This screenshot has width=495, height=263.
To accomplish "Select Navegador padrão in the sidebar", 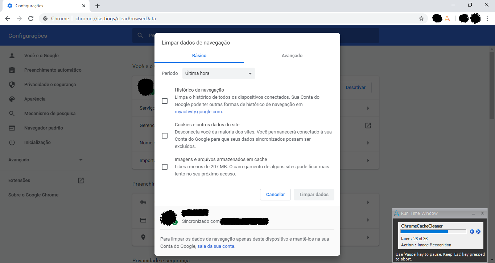I will [44, 128].
